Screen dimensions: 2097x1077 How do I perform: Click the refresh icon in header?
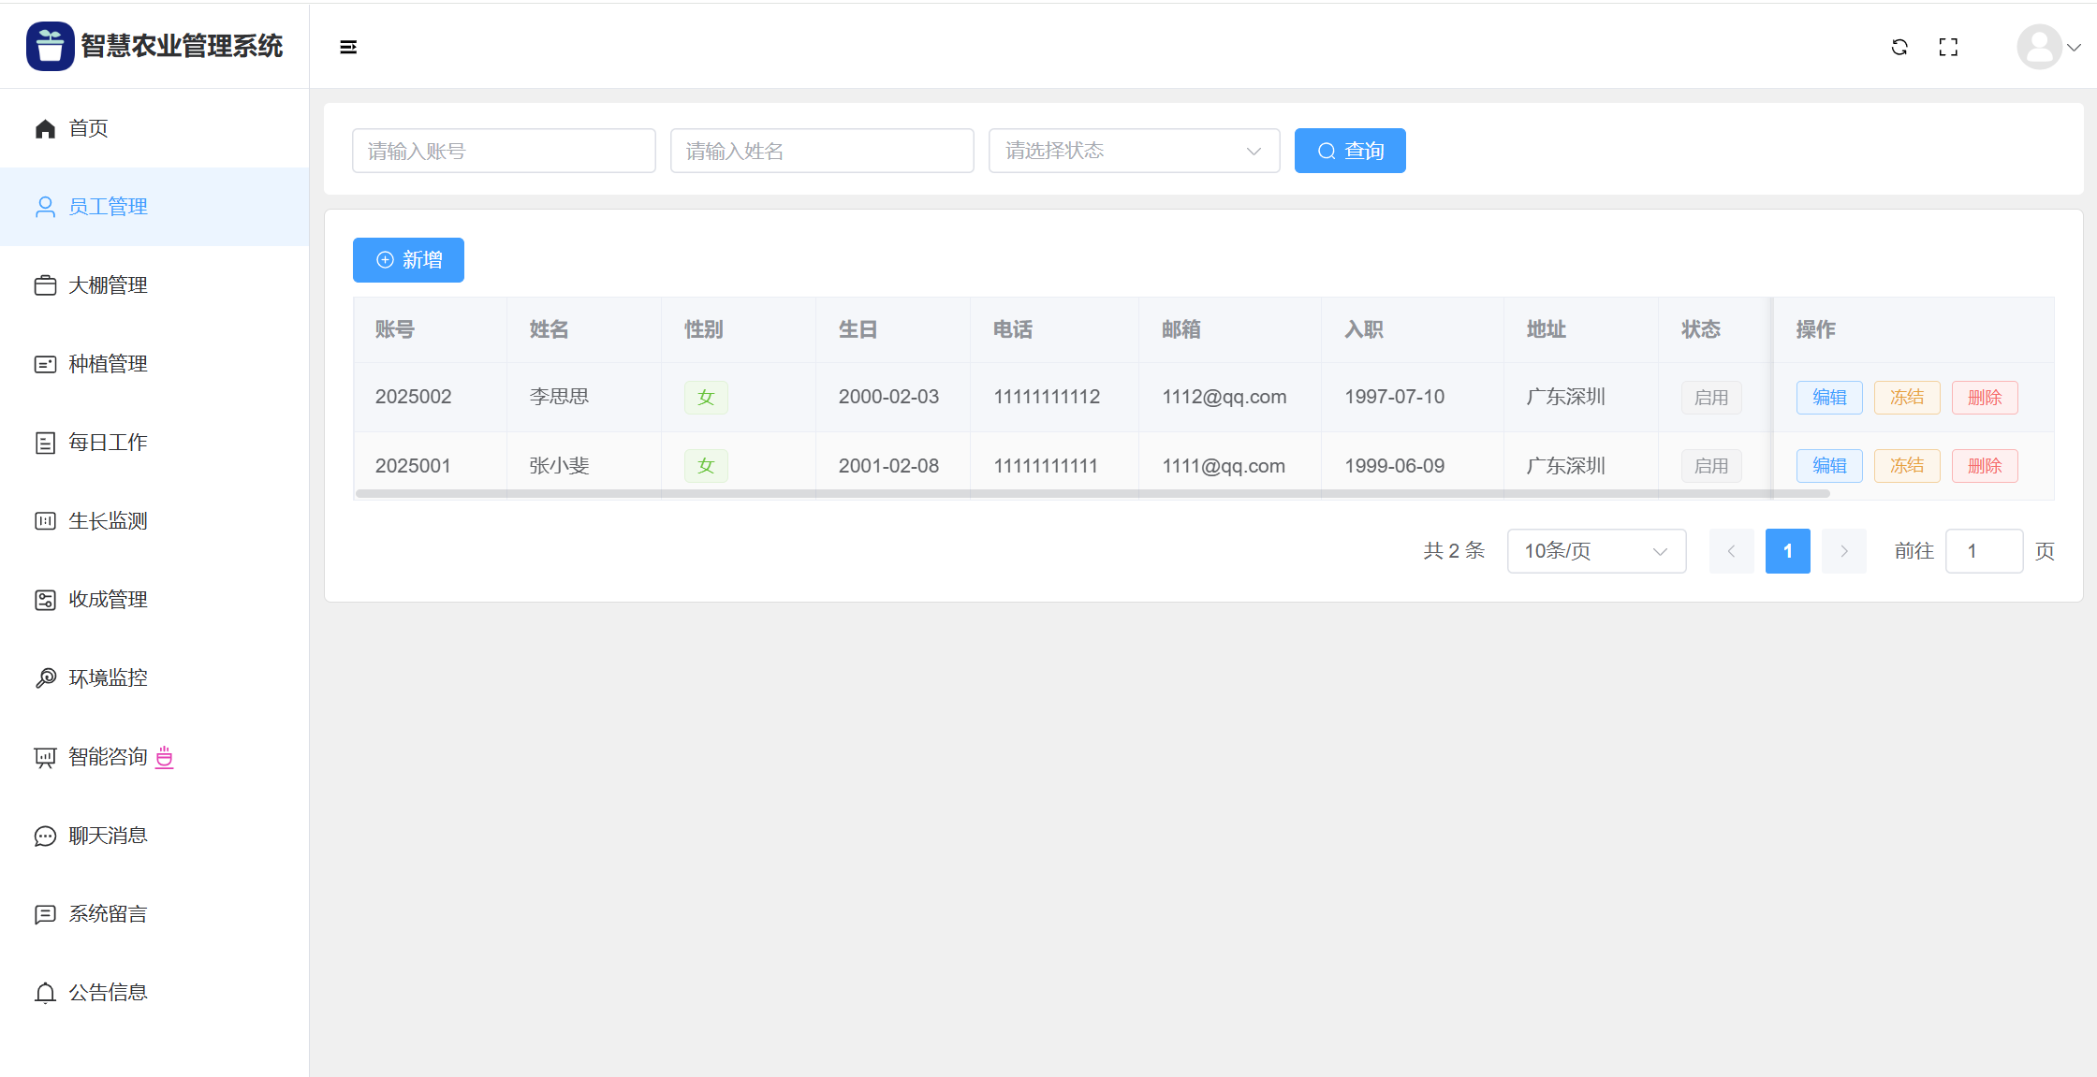(x=1899, y=47)
